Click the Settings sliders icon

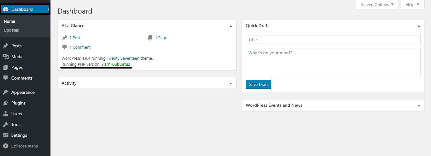5,135
